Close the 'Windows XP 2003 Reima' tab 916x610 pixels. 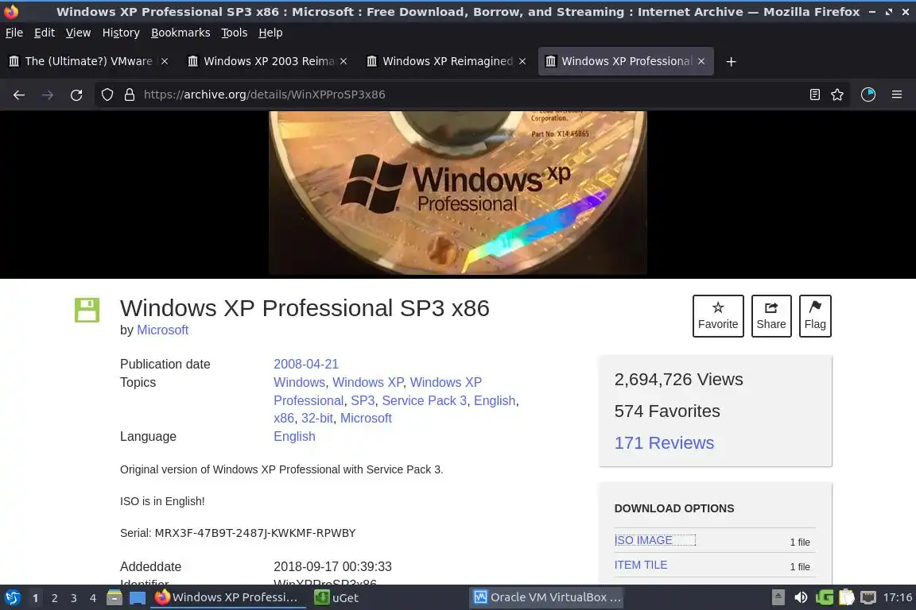click(x=343, y=61)
